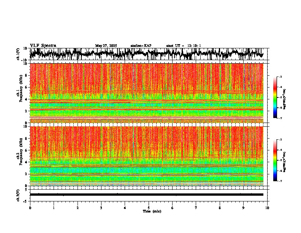
Task: Click the ch.1 spectrogram color scale bar
Action: pyautogui.click(x=275, y=97)
